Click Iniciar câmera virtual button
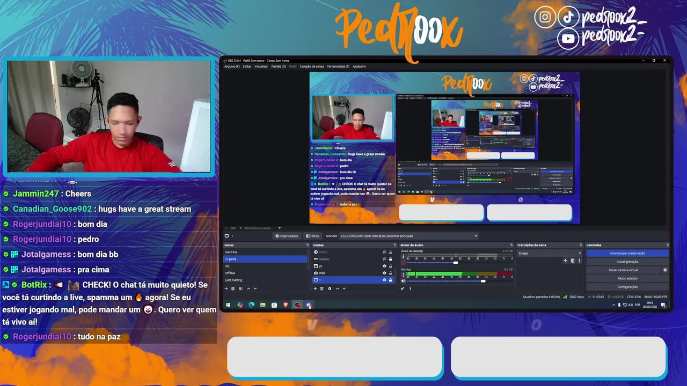 (x=623, y=270)
